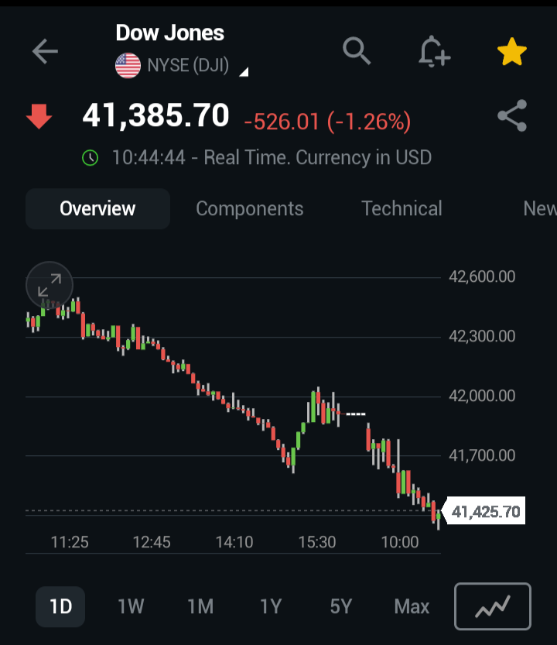557x645 pixels.
Task: Tap the 41,385.70 index price
Action: (155, 115)
